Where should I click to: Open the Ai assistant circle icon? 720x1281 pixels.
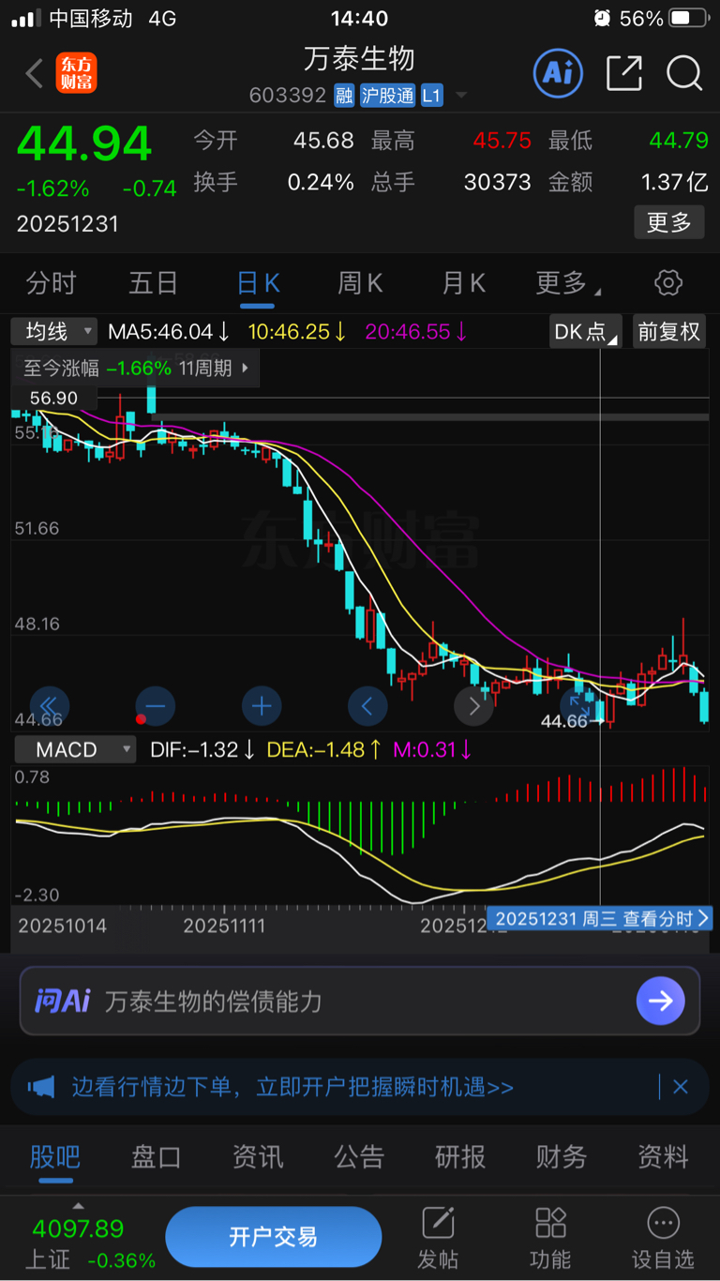click(558, 72)
